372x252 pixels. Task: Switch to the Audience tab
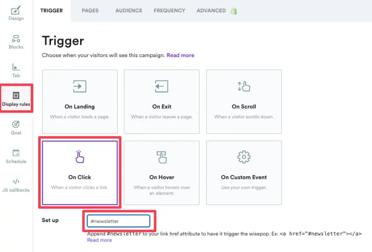coord(129,11)
